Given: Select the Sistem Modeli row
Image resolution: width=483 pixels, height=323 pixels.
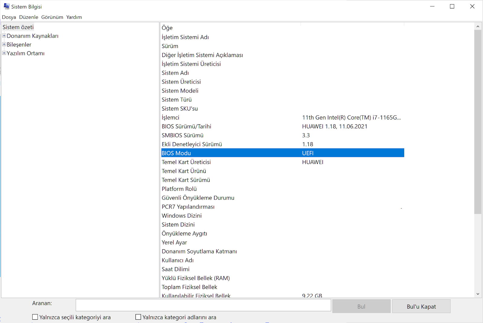Looking at the screenshot, I should tap(283, 91).
